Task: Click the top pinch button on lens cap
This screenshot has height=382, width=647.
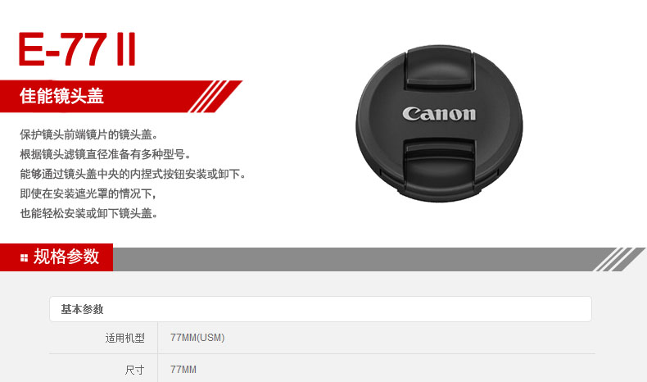Action: click(439, 68)
